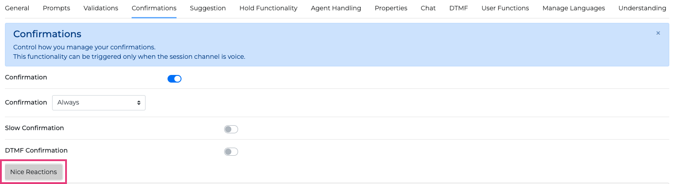Switch to the General tab

(17, 8)
